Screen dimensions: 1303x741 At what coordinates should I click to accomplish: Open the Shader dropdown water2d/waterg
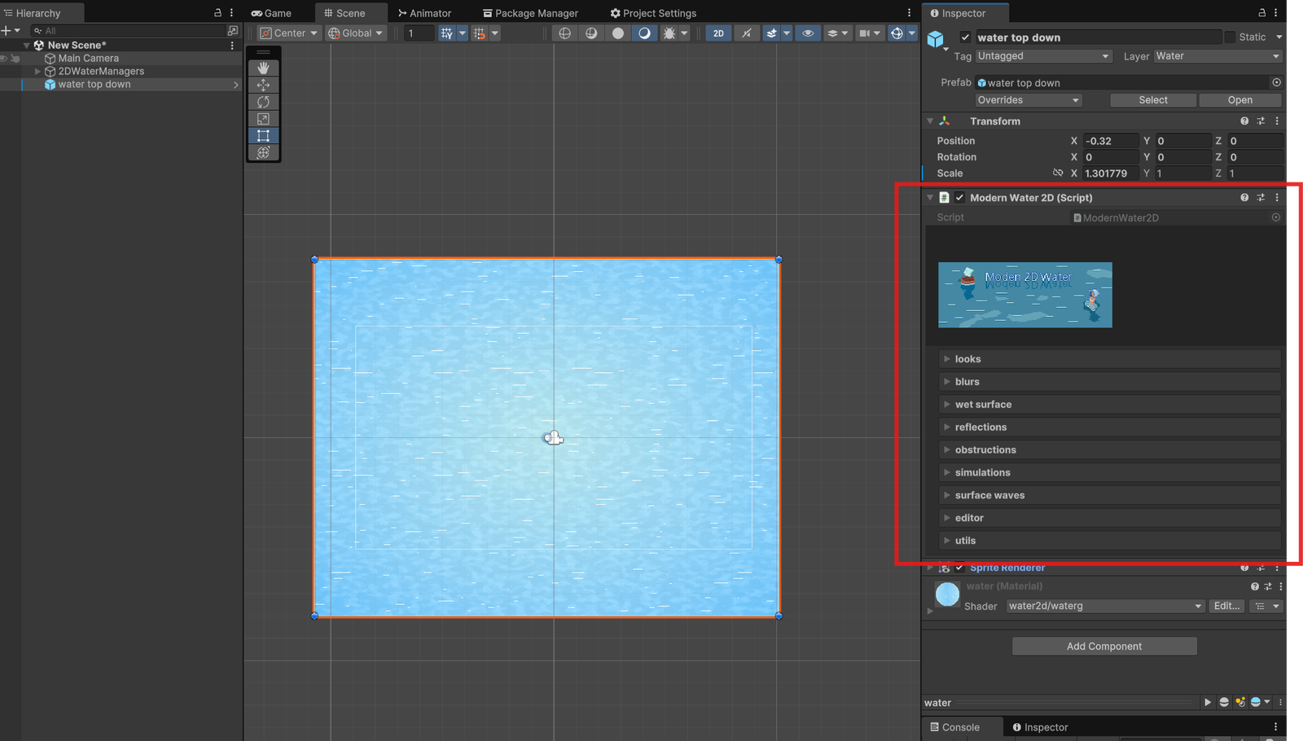click(1105, 606)
